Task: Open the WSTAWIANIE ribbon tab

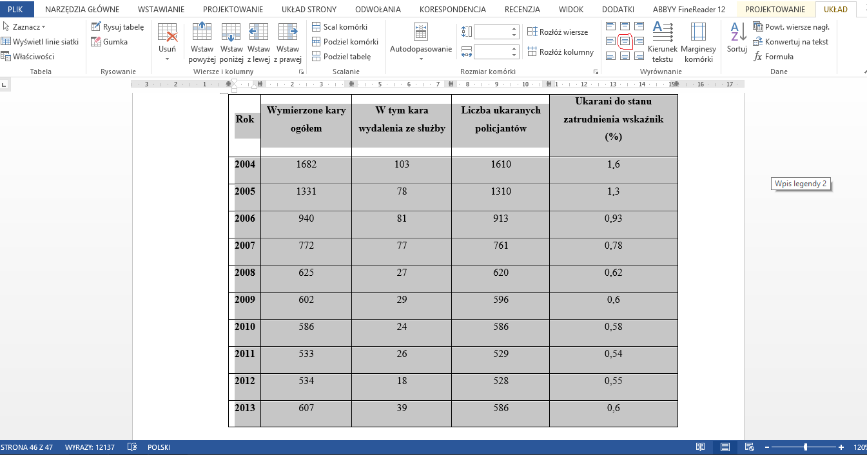Action: (161, 10)
